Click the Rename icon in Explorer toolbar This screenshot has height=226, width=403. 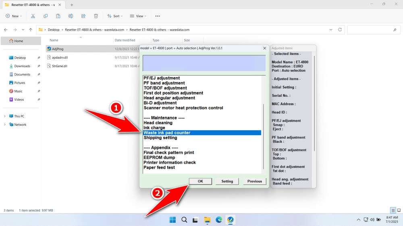(71, 16)
